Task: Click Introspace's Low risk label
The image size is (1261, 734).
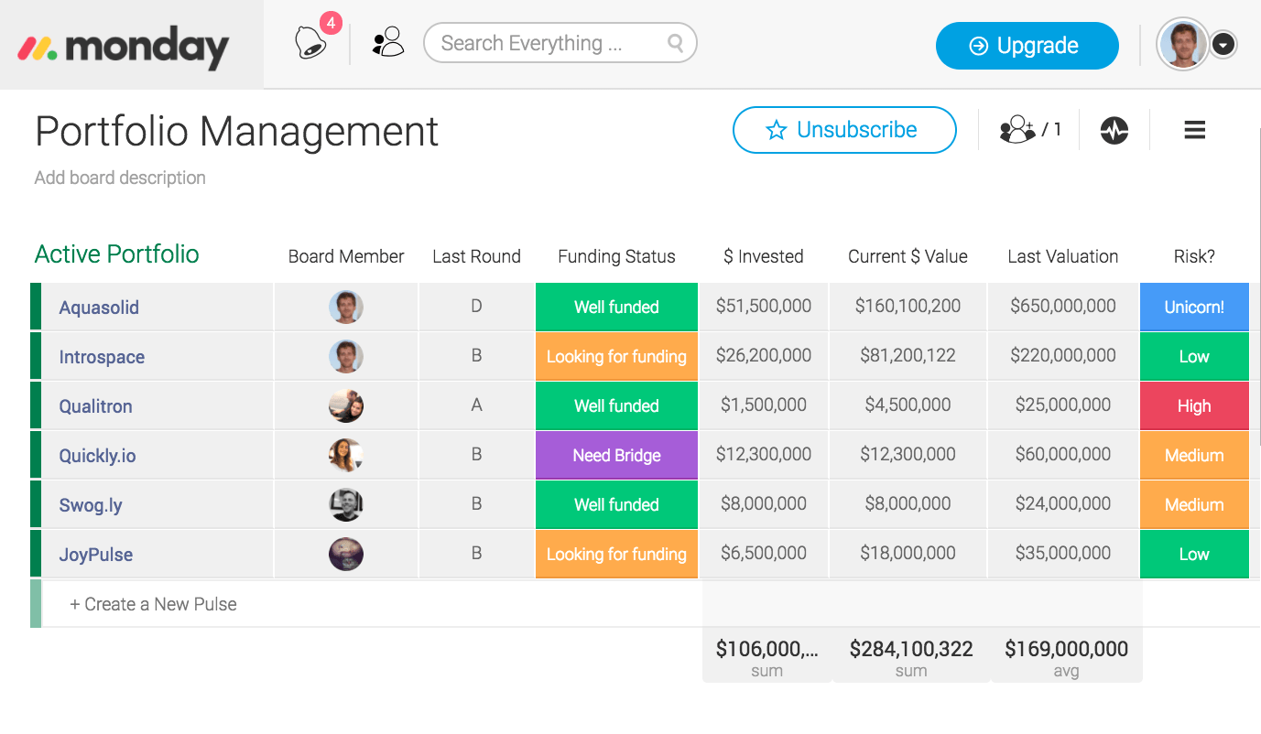Action: click(x=1194, y=356)
